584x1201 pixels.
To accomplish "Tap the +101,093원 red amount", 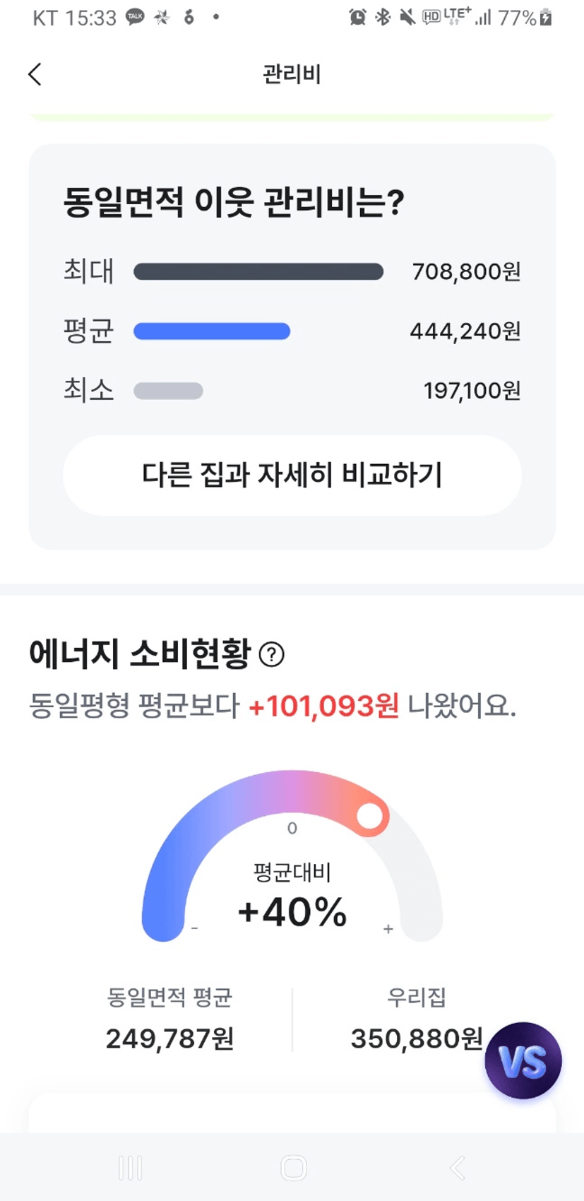I will pyautogui.click(x=323, y=706).
